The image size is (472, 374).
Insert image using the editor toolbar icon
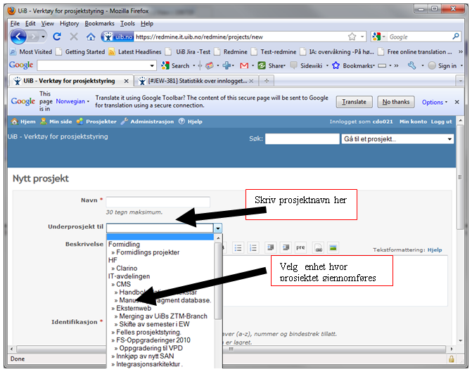click(333, 247)
